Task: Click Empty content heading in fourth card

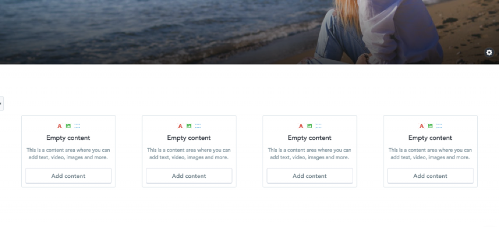Action: click(x=430, y=138)
